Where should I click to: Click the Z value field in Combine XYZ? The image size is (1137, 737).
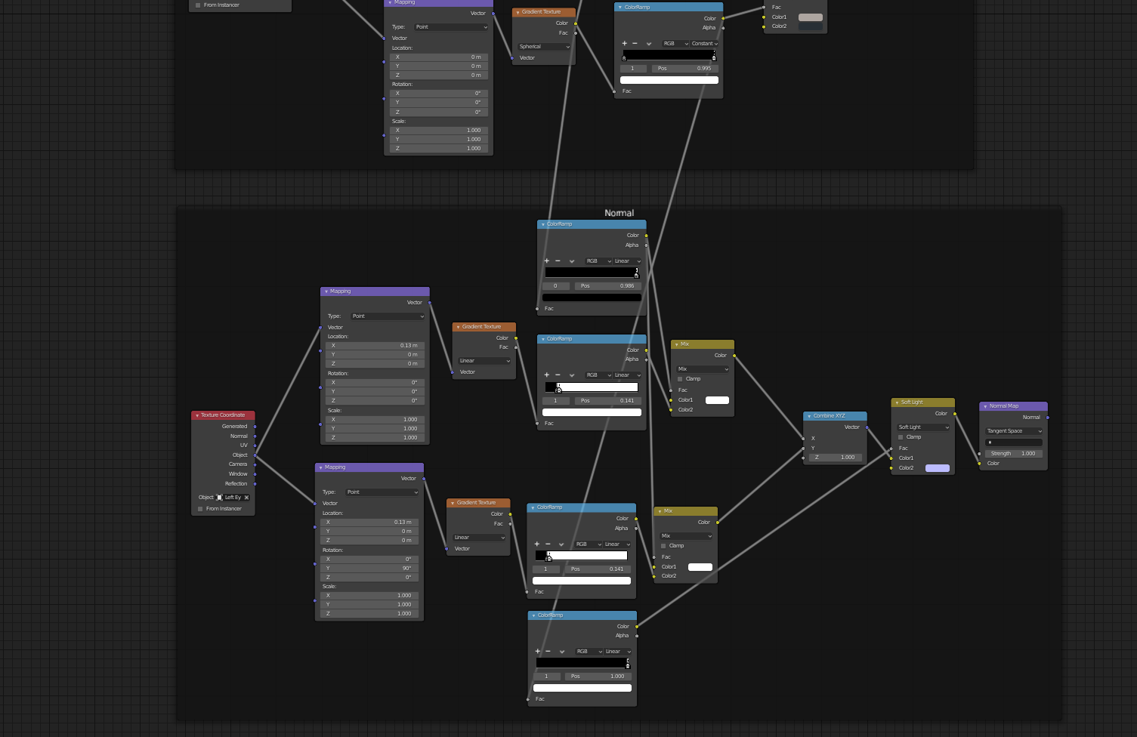pos(835,458)
